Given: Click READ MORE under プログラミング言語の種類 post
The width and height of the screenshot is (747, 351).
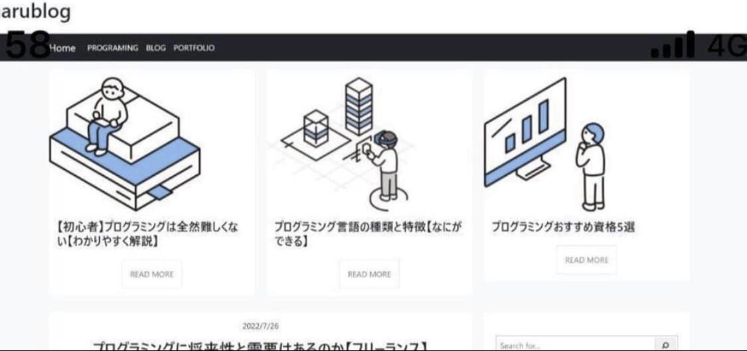Looking at the screenshot, I should [369, 274].
